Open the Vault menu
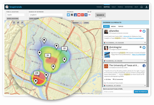The width and height of the screenshot is (154, 105). tap(114, 7)
